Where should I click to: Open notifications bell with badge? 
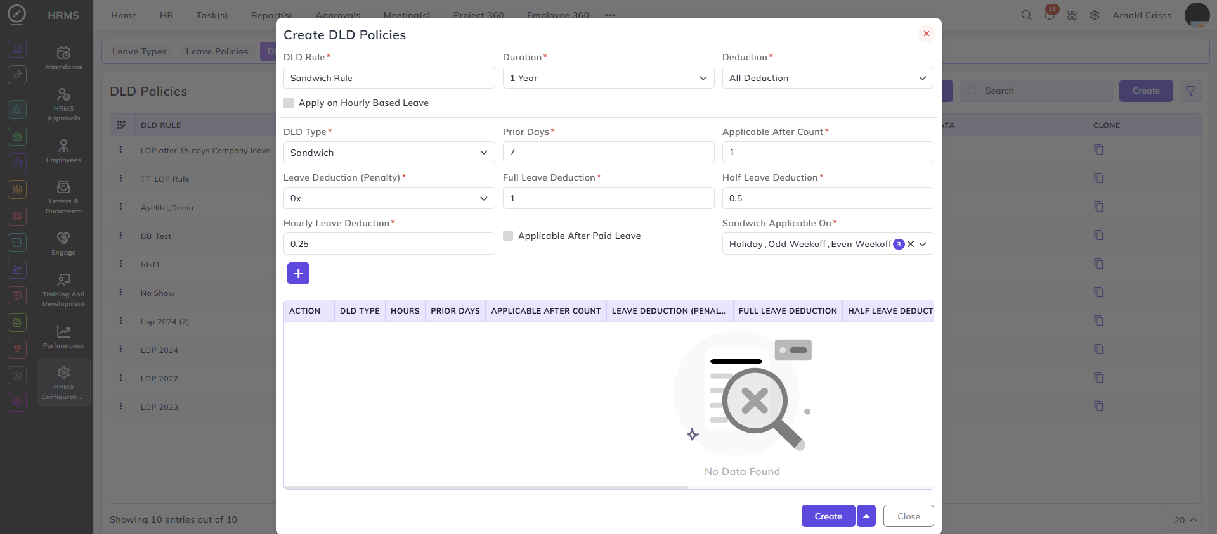coord(1050,14)
